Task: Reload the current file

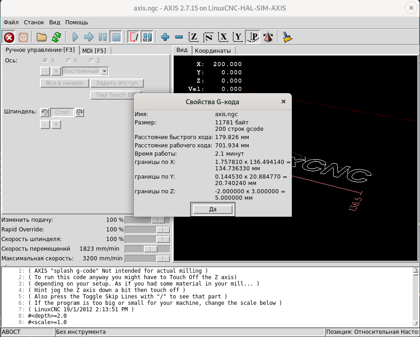Action: [56, 37]
